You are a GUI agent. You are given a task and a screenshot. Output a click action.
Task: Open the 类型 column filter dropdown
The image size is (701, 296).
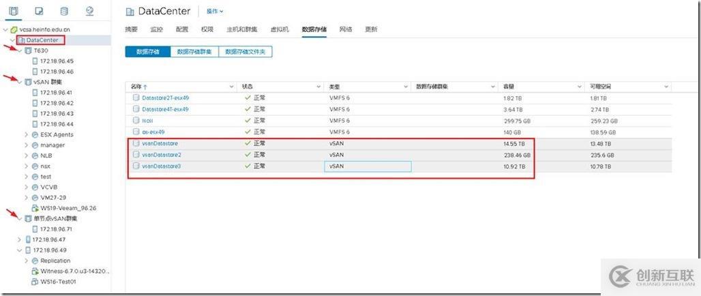pos(406,87)
